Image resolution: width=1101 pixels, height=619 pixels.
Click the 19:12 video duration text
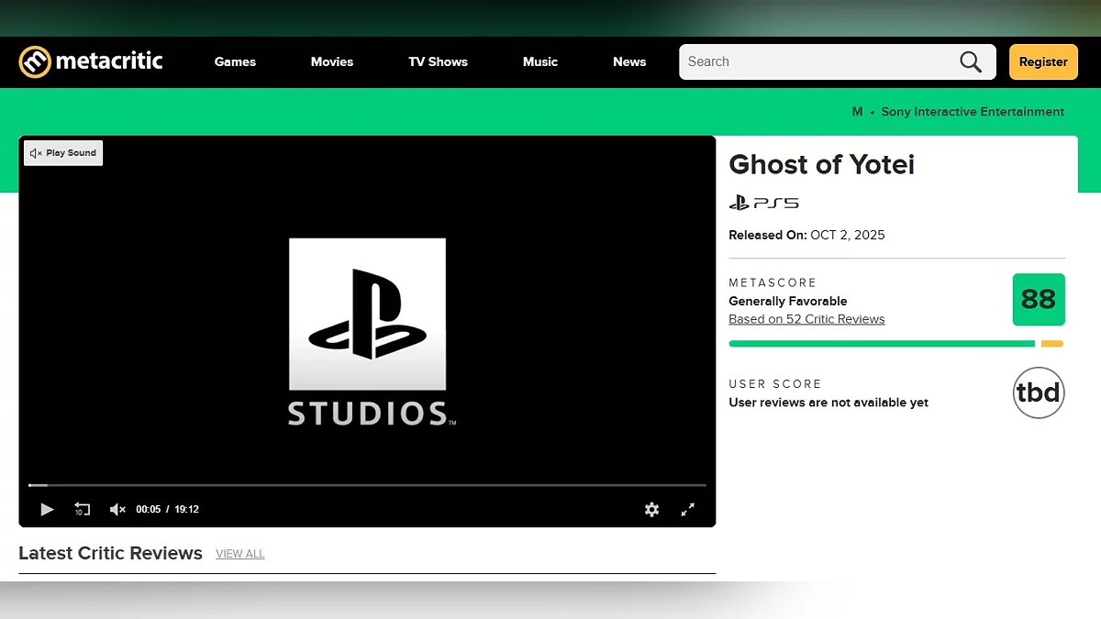click(x=187, y=509)
